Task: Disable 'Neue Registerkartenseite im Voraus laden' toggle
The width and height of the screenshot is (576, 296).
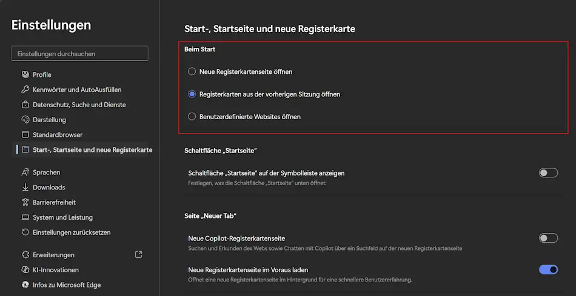Action: point(548,270)
